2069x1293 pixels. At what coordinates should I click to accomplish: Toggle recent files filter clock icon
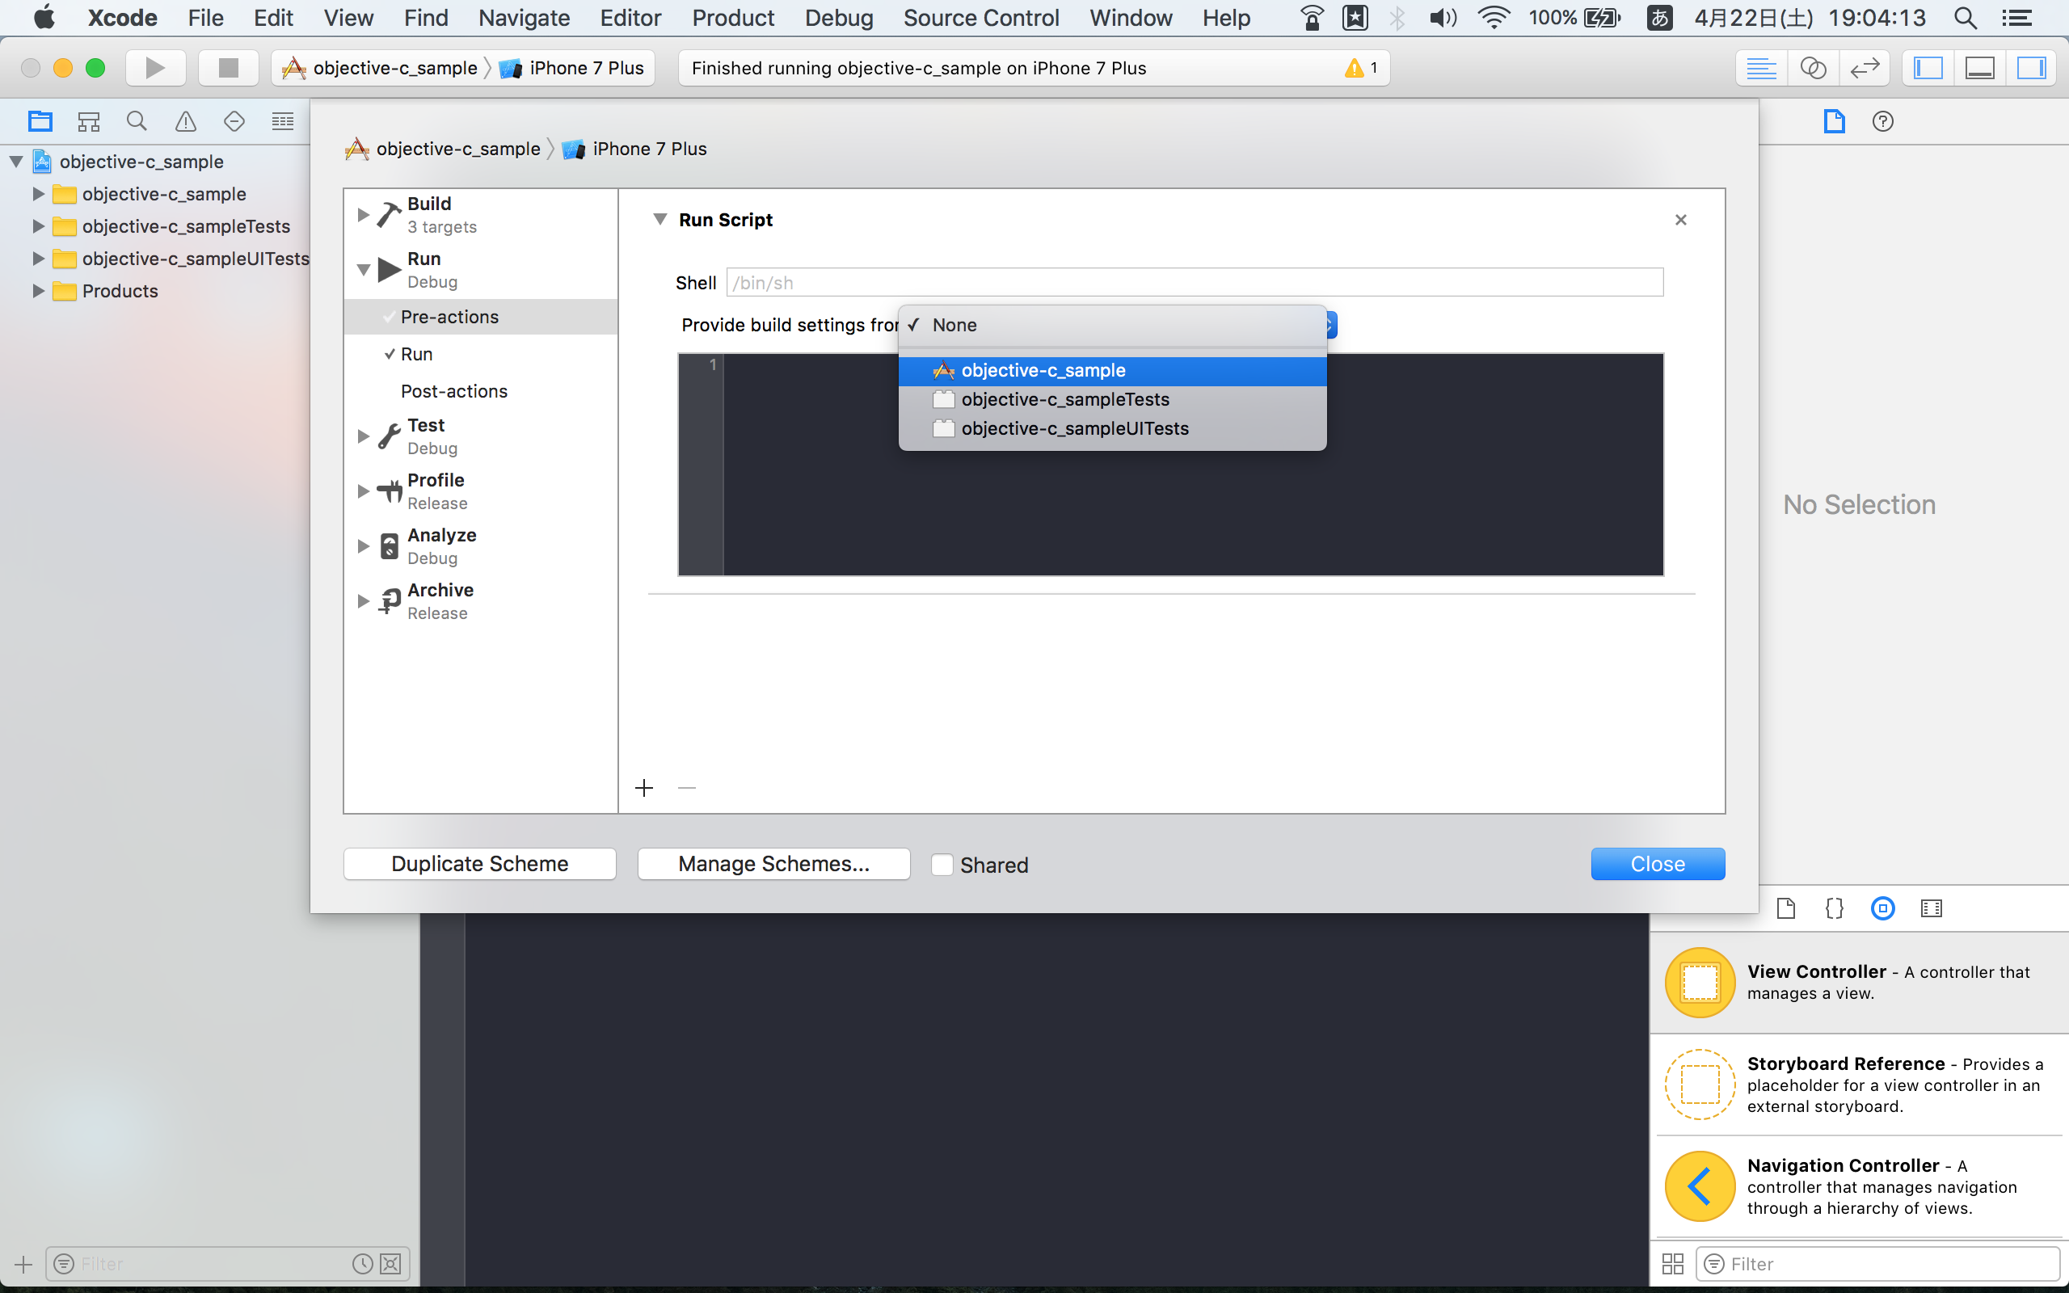tap(363, 1264)
